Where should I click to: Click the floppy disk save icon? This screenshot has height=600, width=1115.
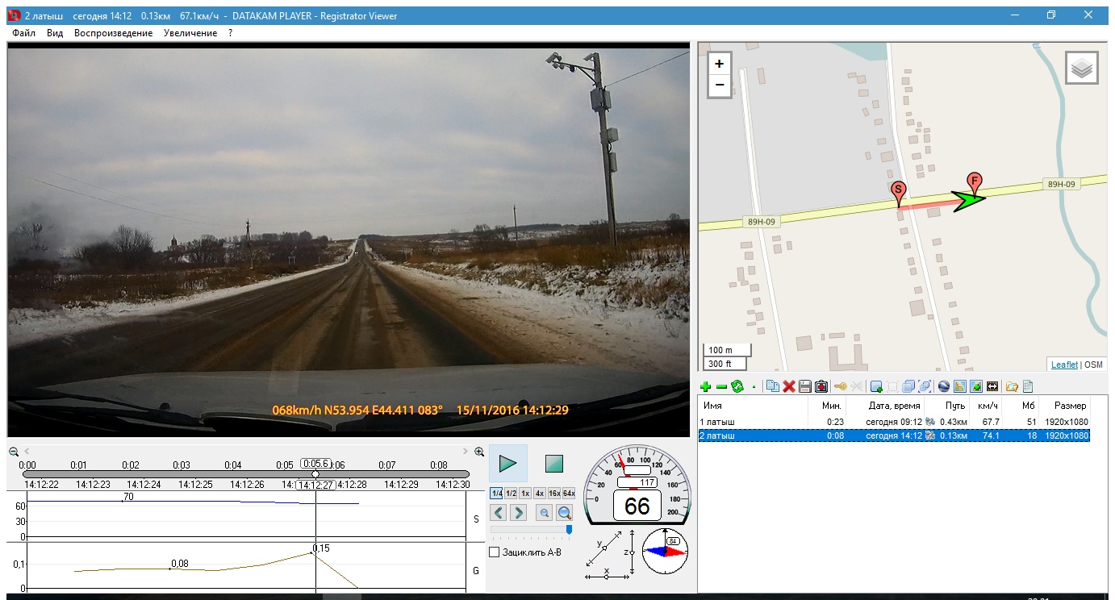tap(805, 387)
